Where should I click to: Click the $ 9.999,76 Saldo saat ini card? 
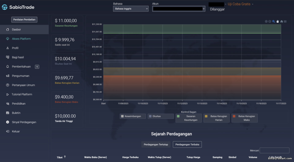pos(67,43)
